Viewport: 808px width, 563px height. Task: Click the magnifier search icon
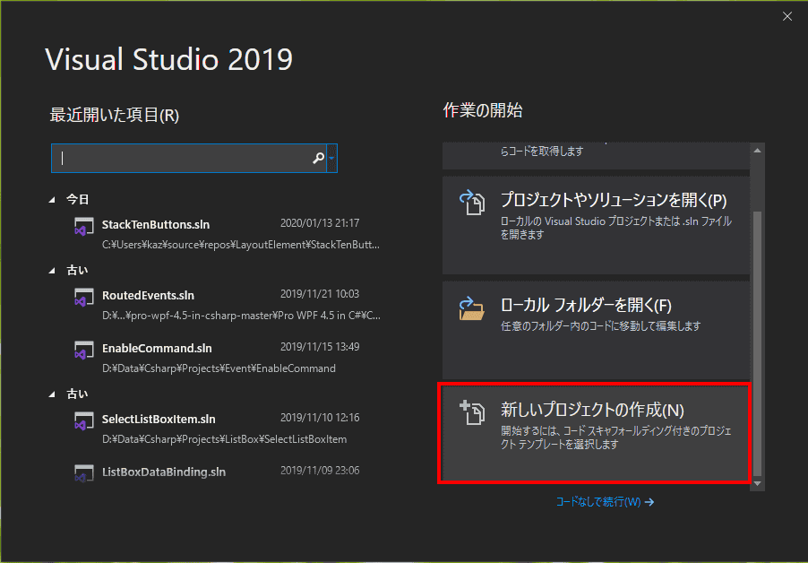[x=319, y=158]
